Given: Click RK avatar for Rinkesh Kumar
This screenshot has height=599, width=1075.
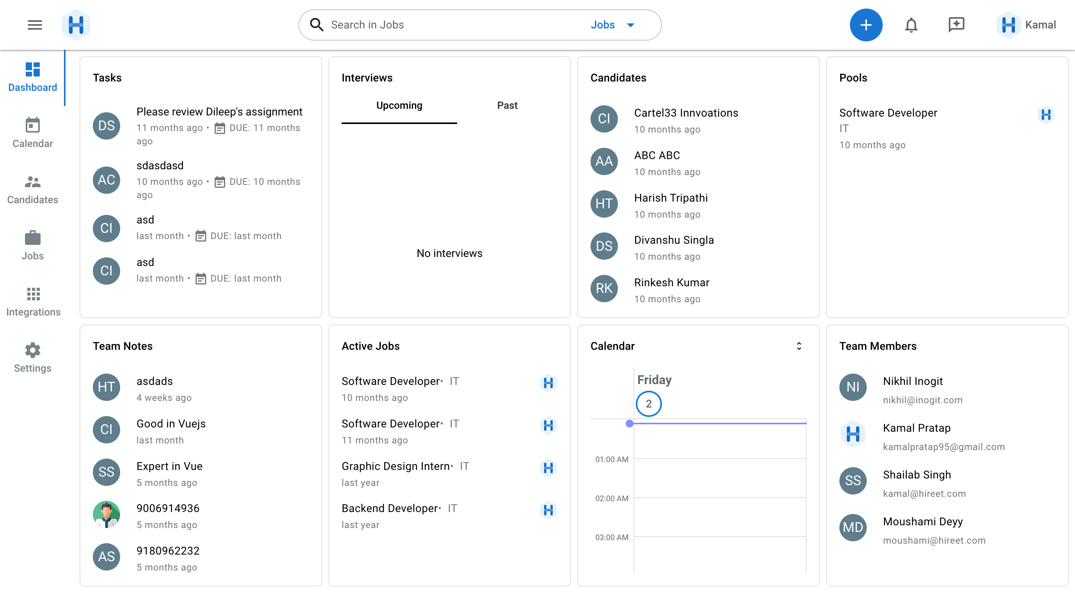Looking at the screenshot, I should pyautogui.click(x=604, y=289).
